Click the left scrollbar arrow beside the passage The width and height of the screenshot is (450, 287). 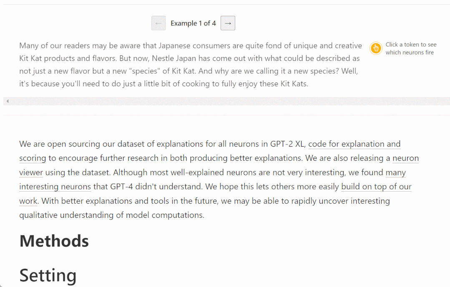click(7, 101)
